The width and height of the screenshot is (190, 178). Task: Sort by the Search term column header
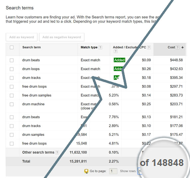(32, 47)
